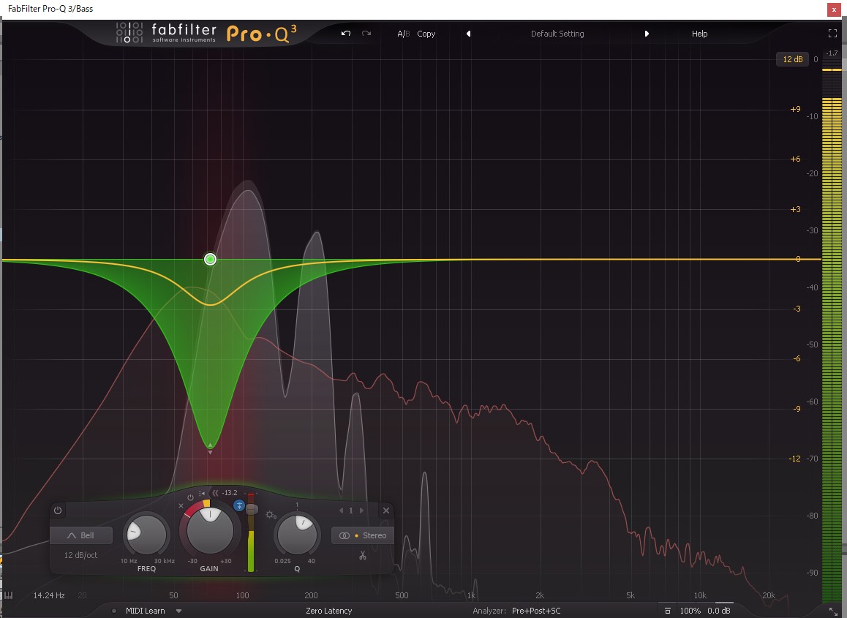Viewport: 847px width, 618px height.
Task: Click the gain-Q interaction gear icon
Action: click(x=270, y=515)
